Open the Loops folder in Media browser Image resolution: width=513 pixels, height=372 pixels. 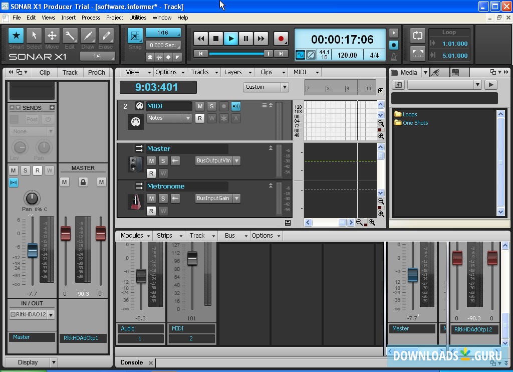[406, 114]
